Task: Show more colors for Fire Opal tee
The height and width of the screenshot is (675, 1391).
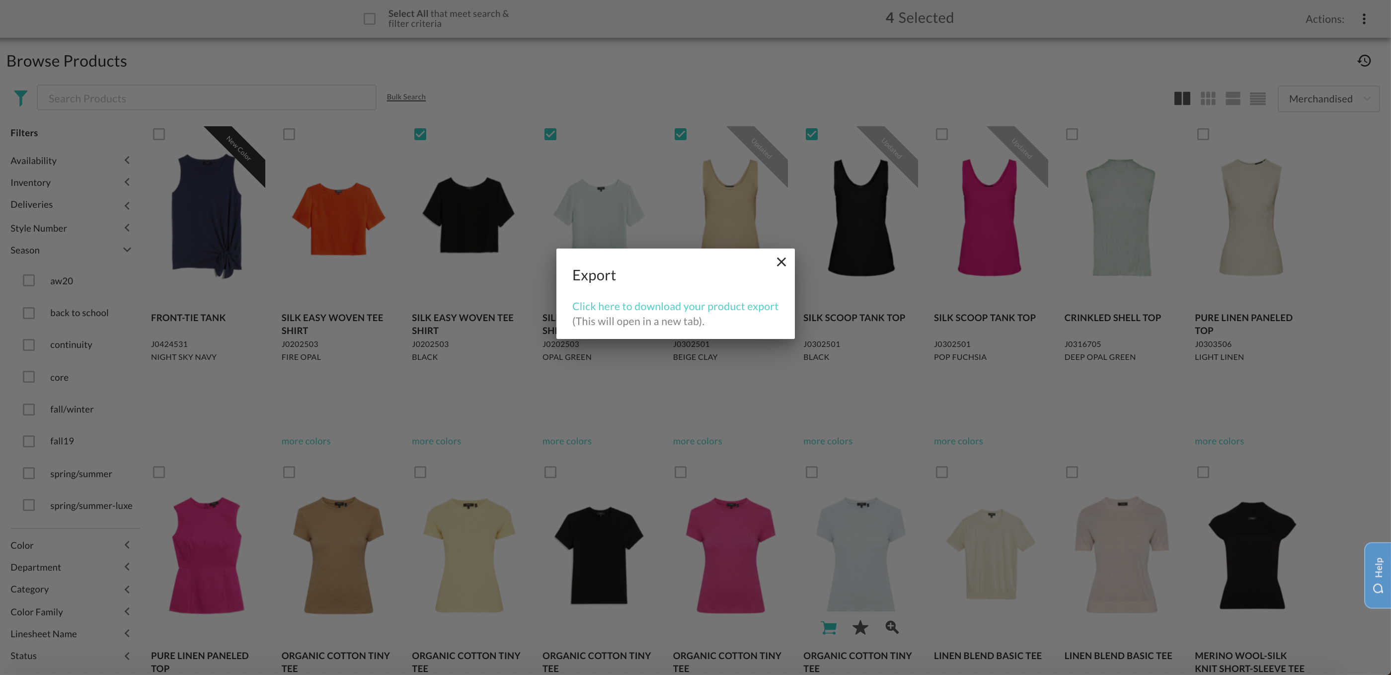Action: tap(306, 441)
